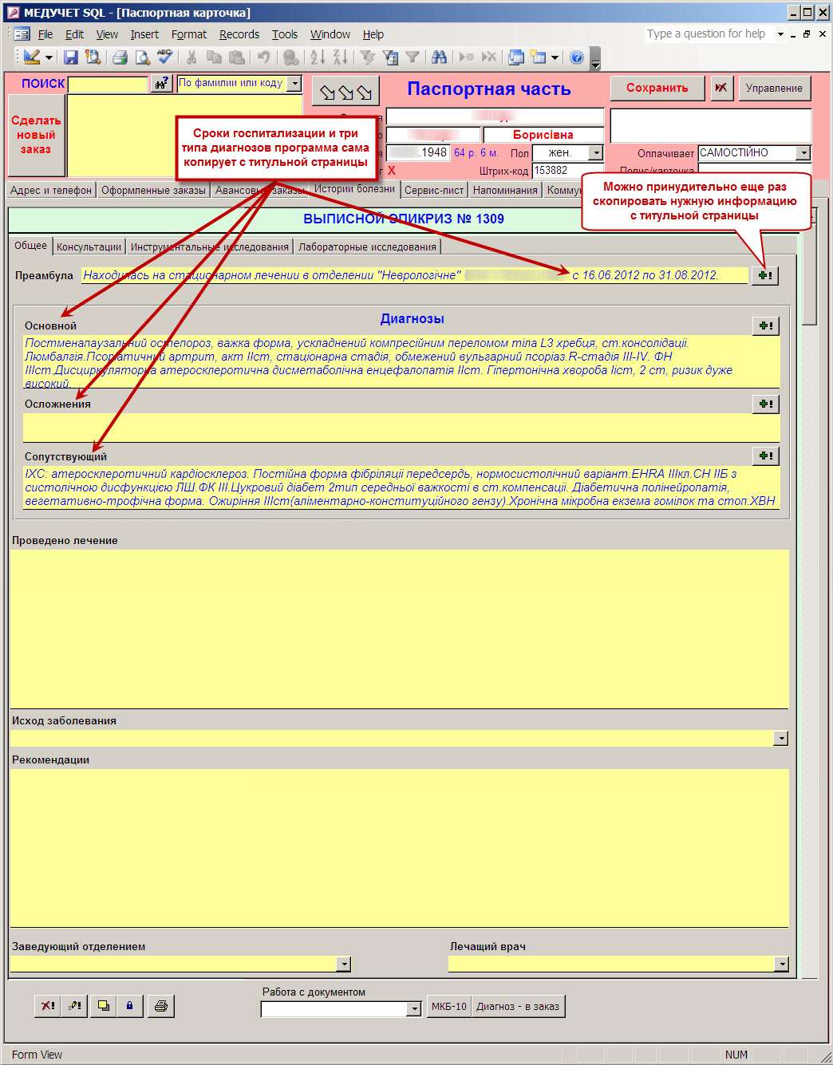Open the Адрес и телефон tab
Viewport: 833px width, 1065px height.
point(51,190)
